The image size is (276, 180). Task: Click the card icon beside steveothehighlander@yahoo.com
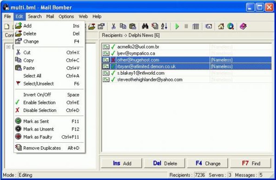[106, 80]
